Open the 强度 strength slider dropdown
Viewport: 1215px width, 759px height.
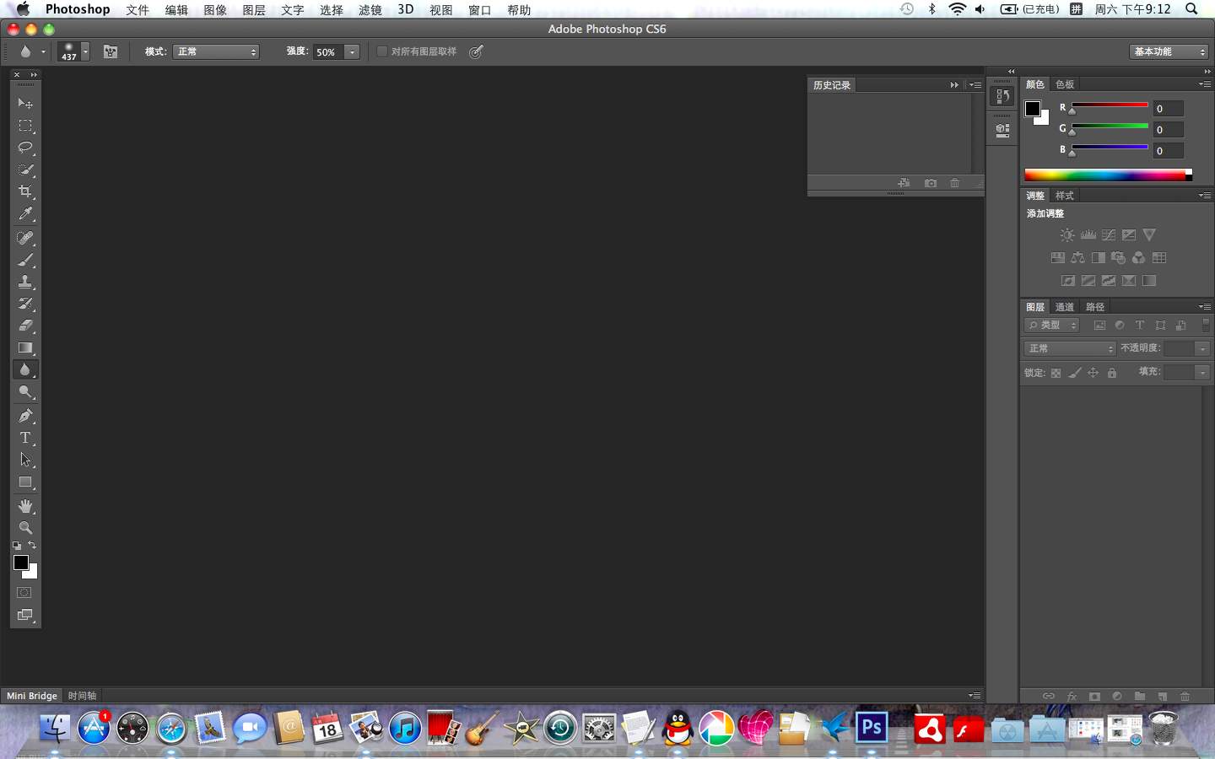point(352,52)
